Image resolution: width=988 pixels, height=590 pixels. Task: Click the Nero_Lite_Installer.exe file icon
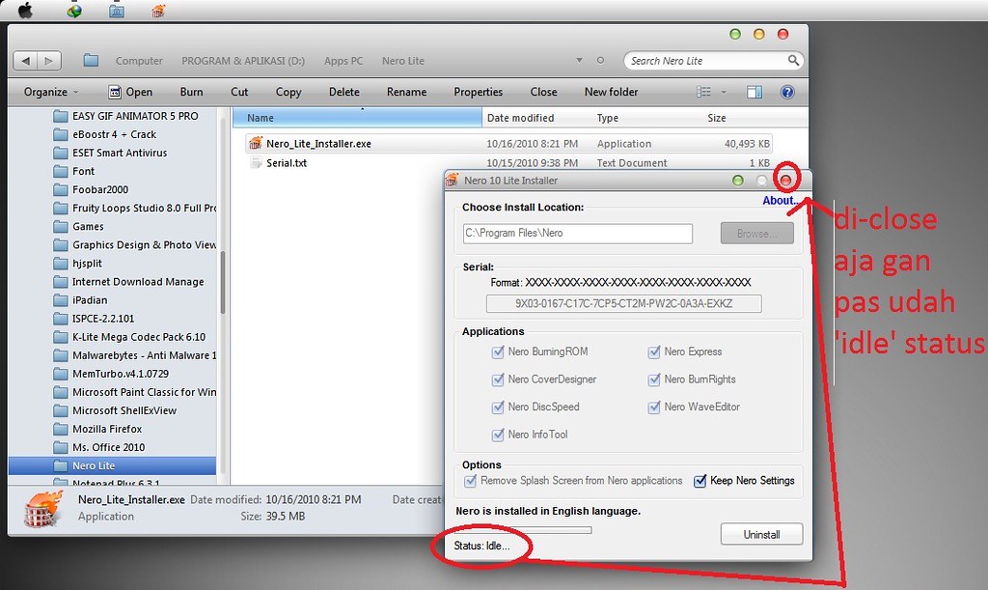255,144
